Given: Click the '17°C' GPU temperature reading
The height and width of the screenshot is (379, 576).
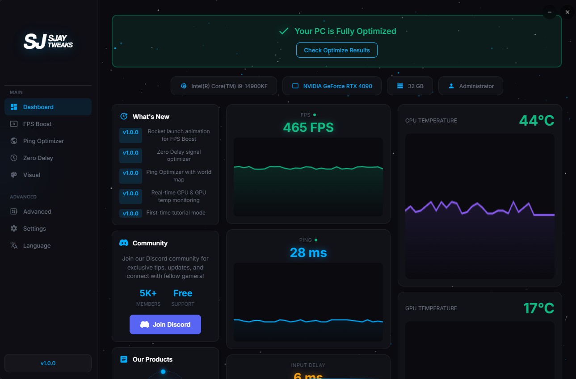Looking at the screenshot, I should [538, 308].
